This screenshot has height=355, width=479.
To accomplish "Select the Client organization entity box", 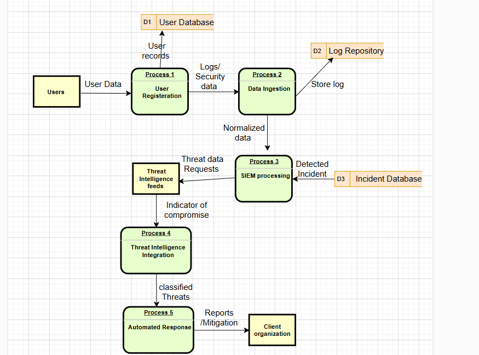I will [x=272, y=330].
